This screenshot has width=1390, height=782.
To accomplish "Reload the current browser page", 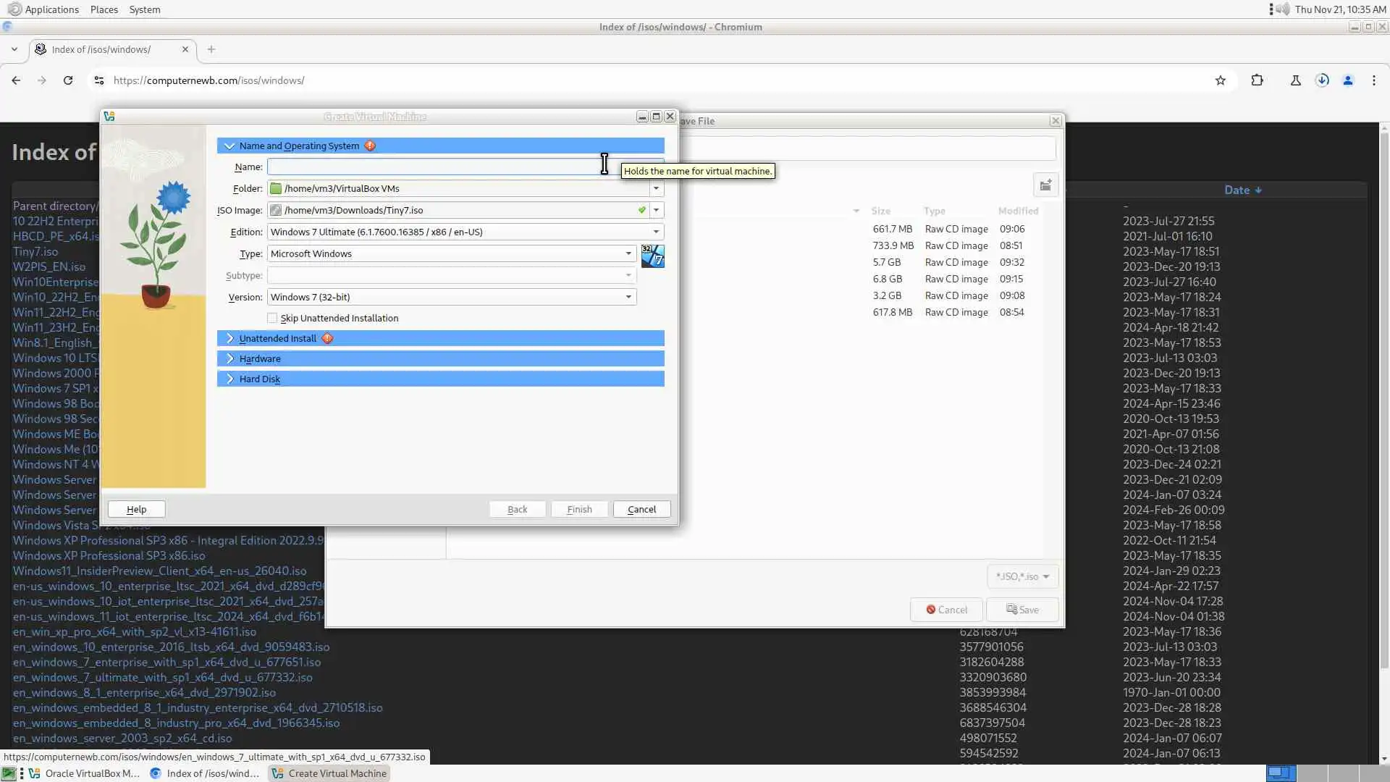I will tap(68, 80).
